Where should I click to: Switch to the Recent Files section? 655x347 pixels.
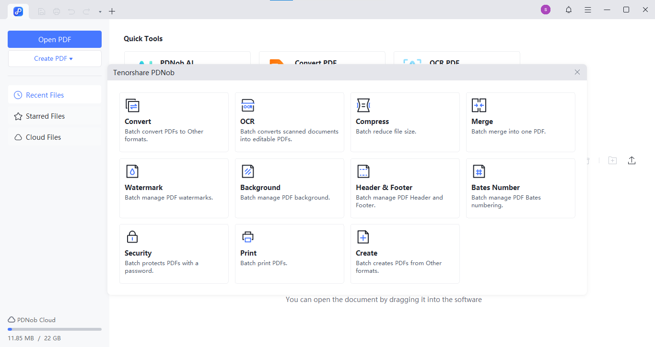[x=44, y=95]
